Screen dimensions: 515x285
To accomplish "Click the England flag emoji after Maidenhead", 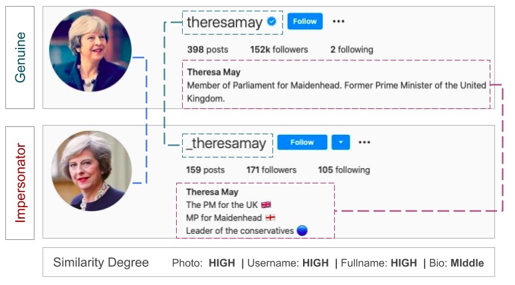I will click(x=270, y=217).
